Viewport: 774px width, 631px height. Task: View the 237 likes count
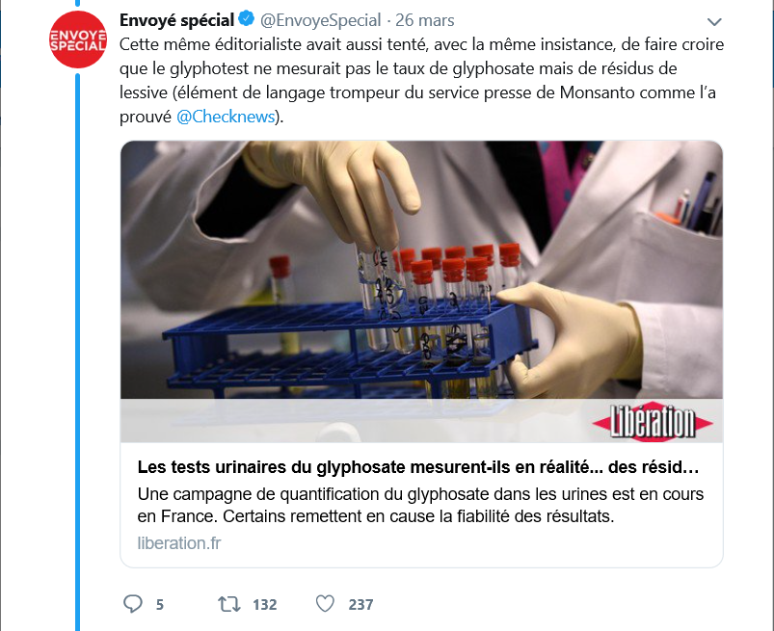tap(360, 604)
